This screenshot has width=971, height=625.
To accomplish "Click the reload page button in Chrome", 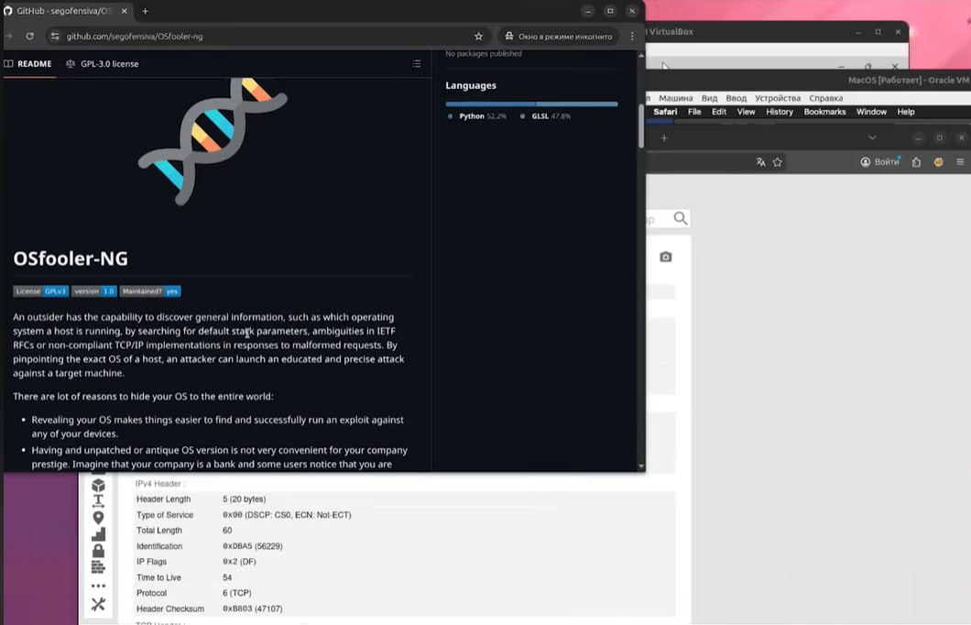I will [x=29, y=37].
